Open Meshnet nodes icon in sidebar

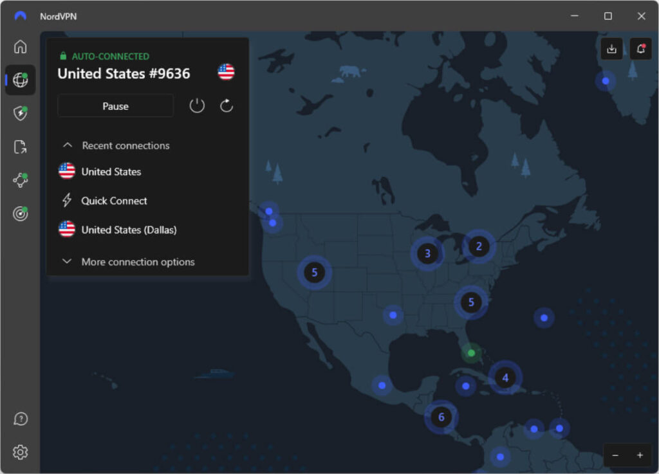click(x=20, y=180)
